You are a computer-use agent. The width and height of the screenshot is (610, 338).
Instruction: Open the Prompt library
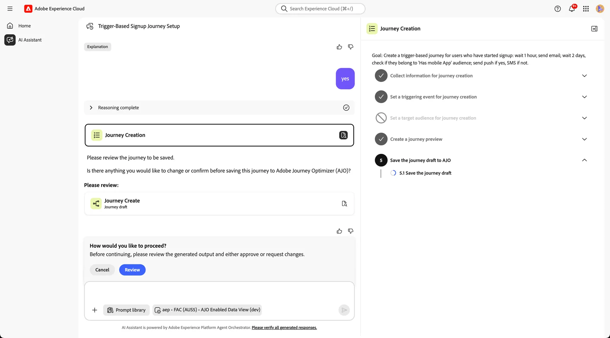click(126, 310)
